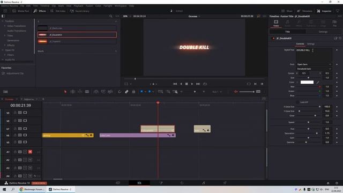Image resolution: width=343 pixels, height=193 pixels.
Task: Toggle the effects sidebar layout icon
Action: pos(3,16)
